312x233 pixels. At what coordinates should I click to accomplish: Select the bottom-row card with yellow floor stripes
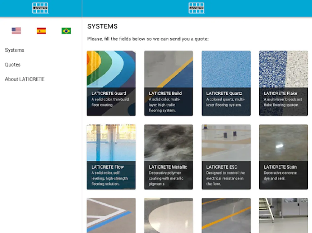point(226,215)
